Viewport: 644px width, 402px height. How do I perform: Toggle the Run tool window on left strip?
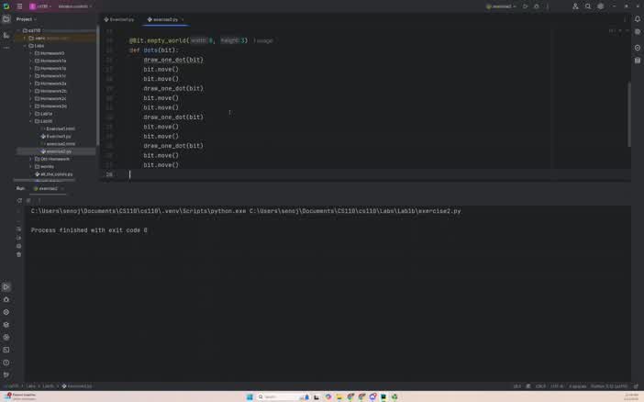[x=6, y=287]
